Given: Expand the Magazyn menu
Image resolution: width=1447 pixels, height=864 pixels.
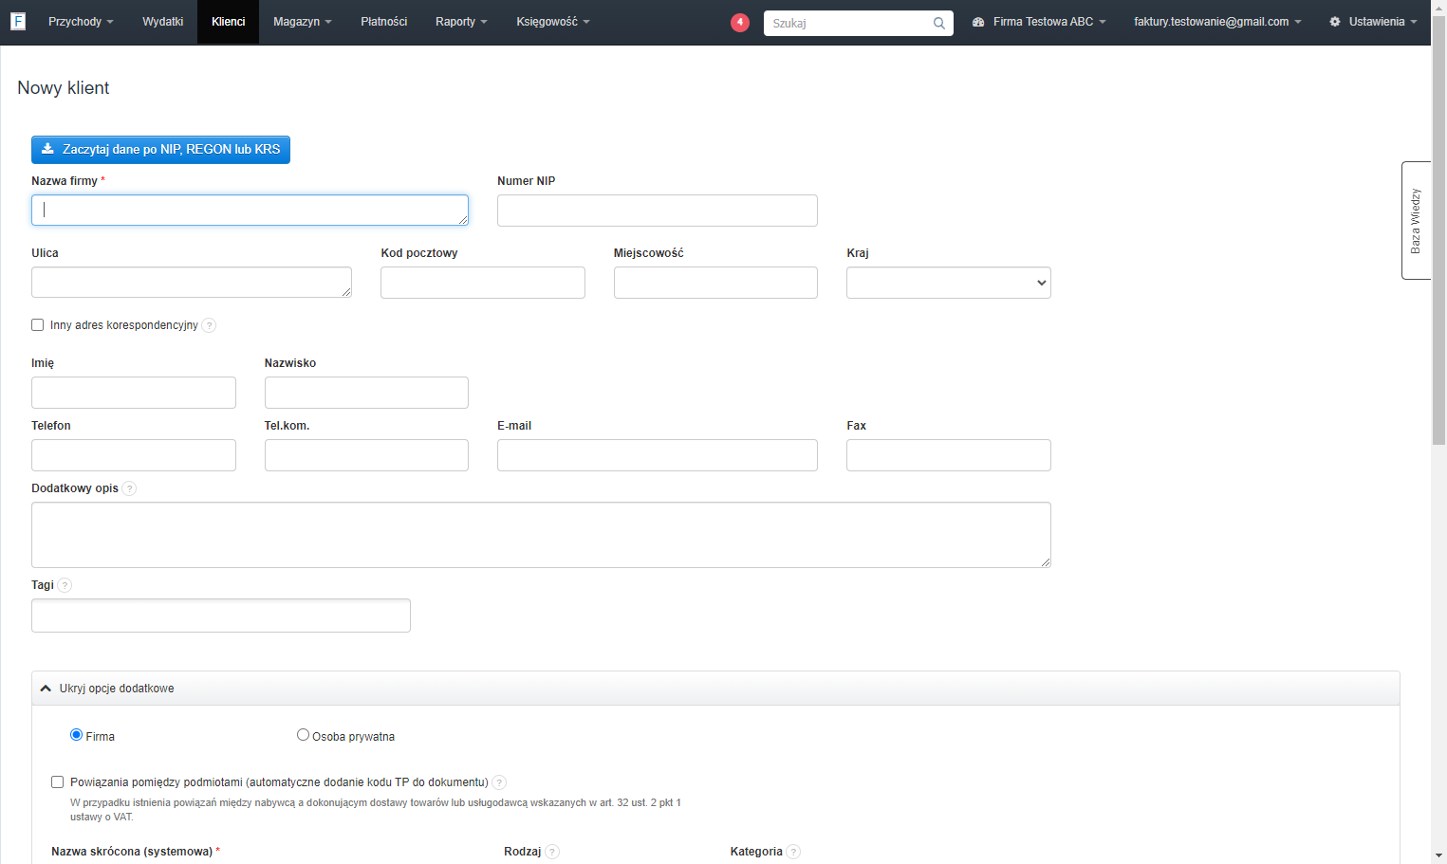Looking at the screenshot, I should [302, 22].
